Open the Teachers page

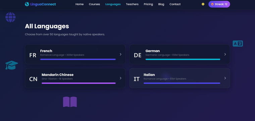(x=132, y=4)
